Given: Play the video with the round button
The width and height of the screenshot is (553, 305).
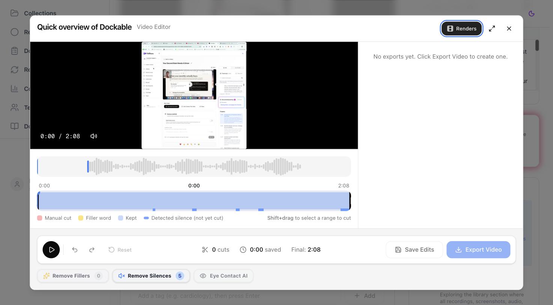Looking at the screenshot, I should (x=51, y=250).
